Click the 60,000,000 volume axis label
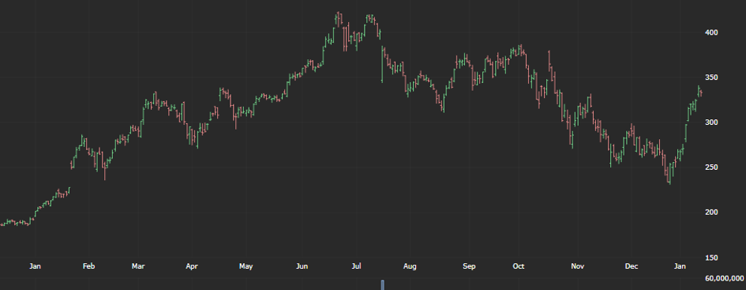 (x=725, y=278)
